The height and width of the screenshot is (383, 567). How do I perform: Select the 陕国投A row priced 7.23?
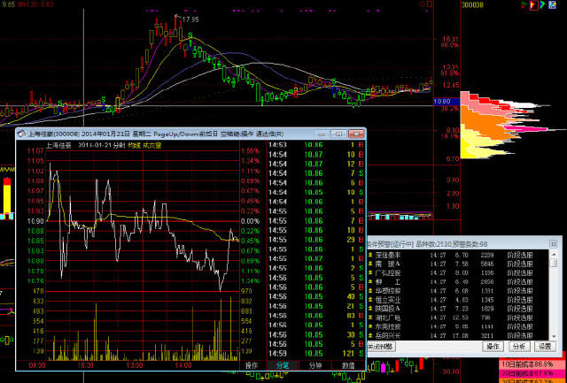(x=458, y=309)
